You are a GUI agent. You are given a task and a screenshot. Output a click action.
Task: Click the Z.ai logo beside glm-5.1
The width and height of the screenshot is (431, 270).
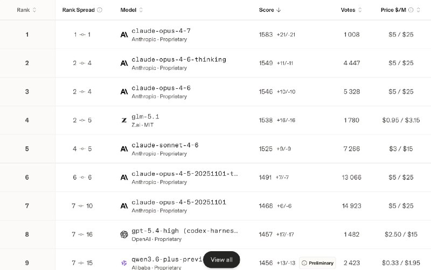pyautogui.click(x=124, y=120)
